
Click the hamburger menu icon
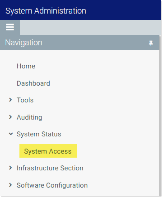coord(10,27)
